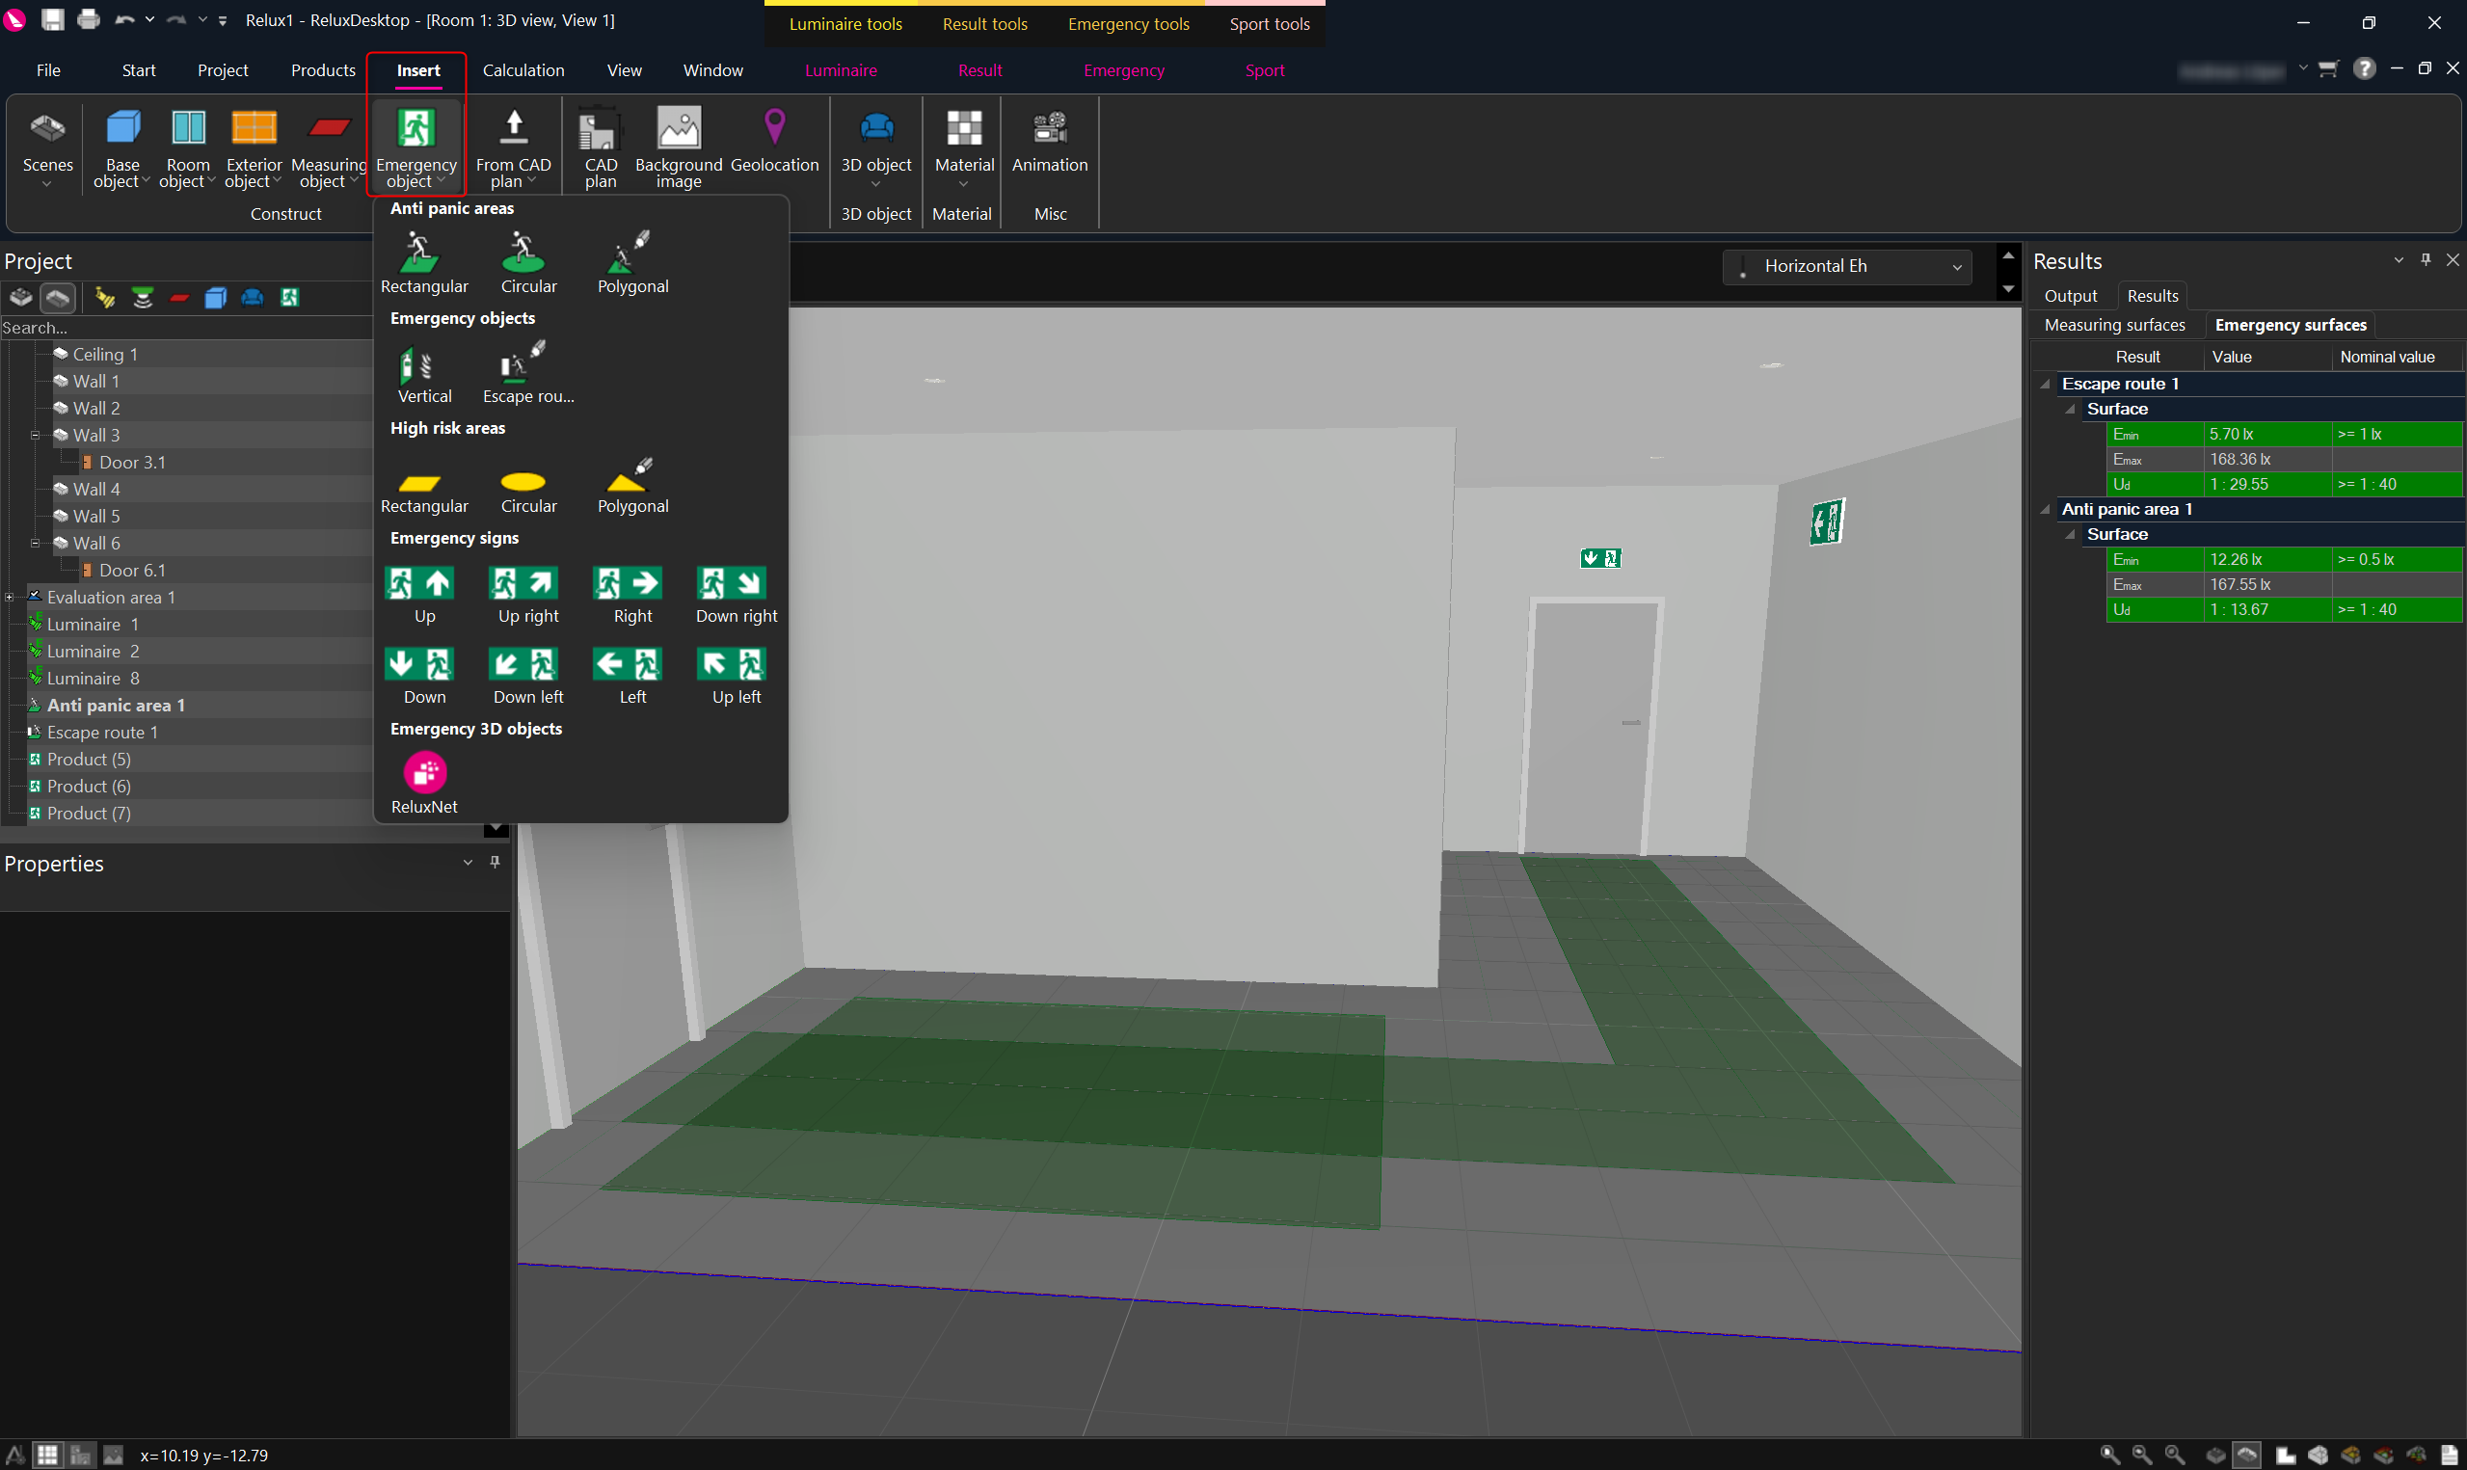Open the Horizontal Eh dropdown
2467x1470 pixels.
[x=1847, y=266]
